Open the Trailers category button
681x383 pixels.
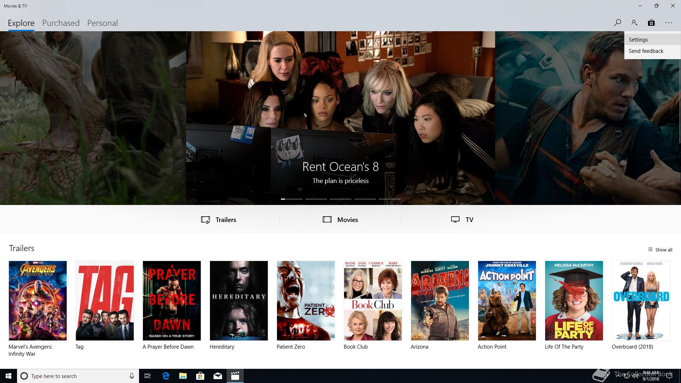[x=218, y=220]
